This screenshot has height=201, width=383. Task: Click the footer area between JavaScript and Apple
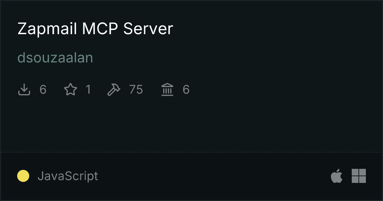pos(214,176)
